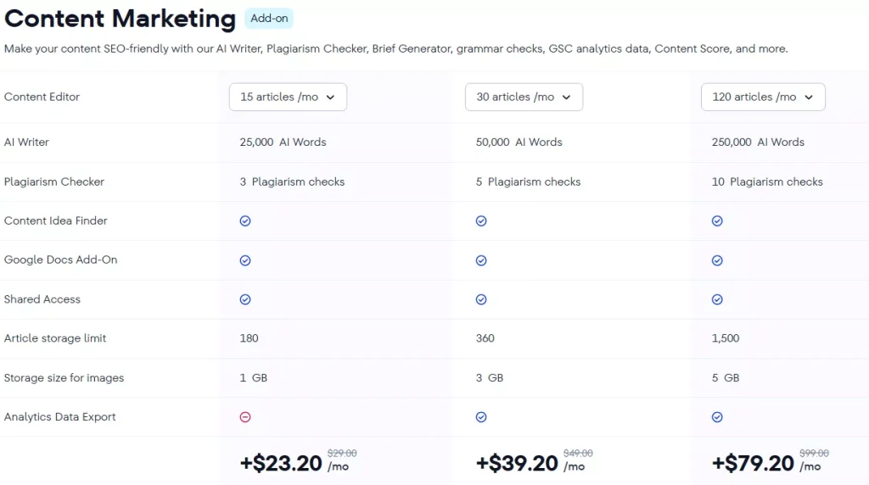Screen dimensions: 869x485
Task: Click the Plagiarism Checker feature label
Action: click(x=54, y=181)
